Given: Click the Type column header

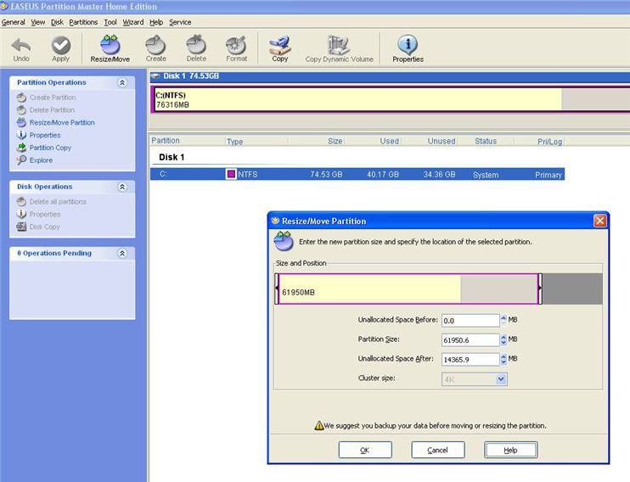Looking at the screenshot, I should coord(234,142).
